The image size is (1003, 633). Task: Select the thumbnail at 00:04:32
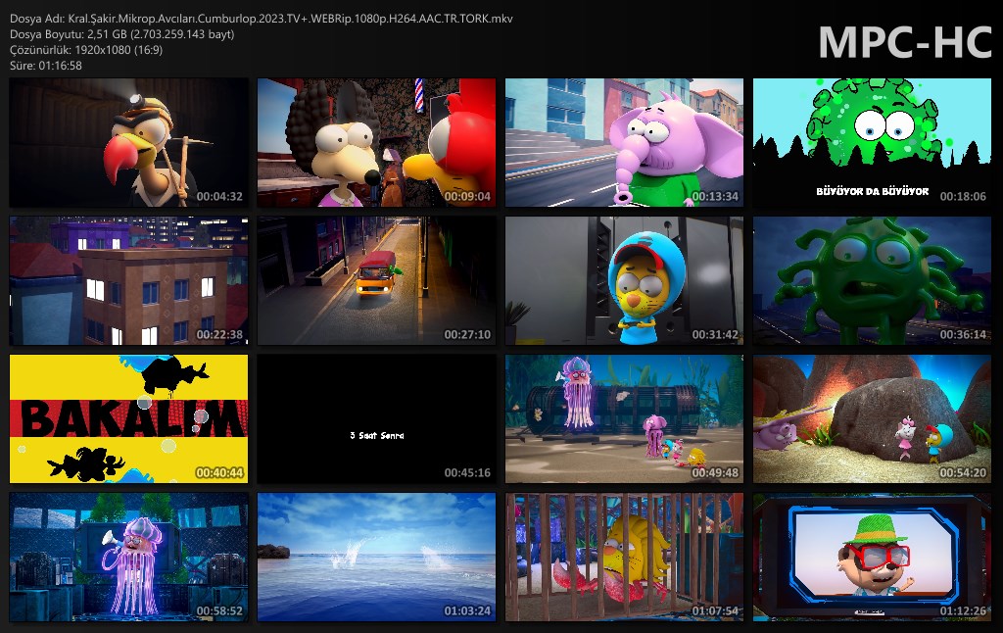click(128, 143)
